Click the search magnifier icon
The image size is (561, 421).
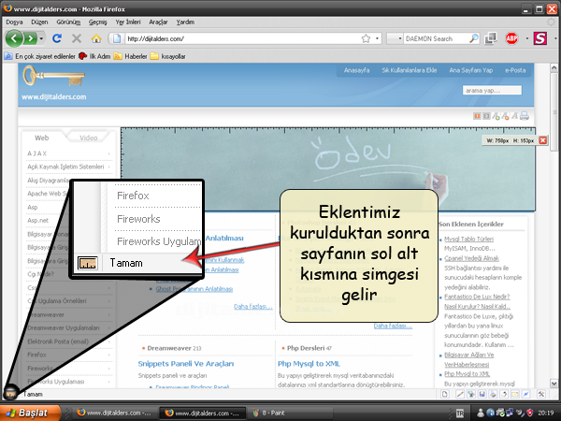pos(476,39)
